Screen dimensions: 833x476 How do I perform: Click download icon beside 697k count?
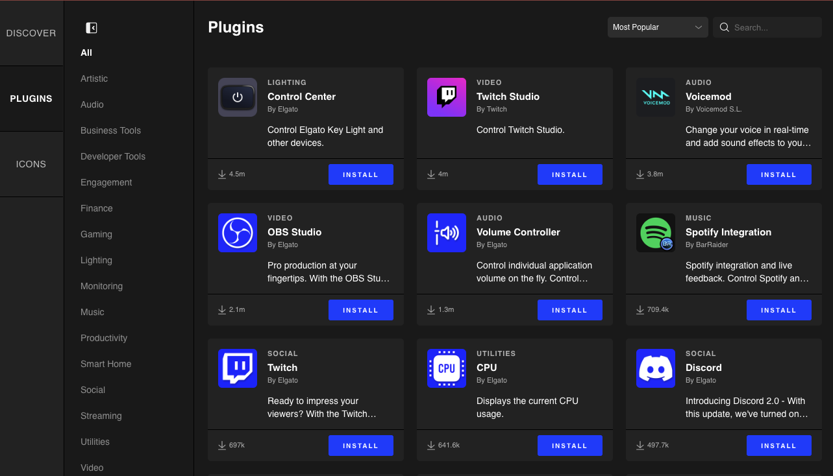click(x=222, y=446)
